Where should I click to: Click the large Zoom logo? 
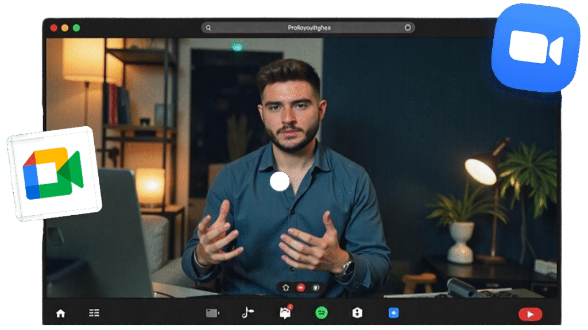click(535, 48)
